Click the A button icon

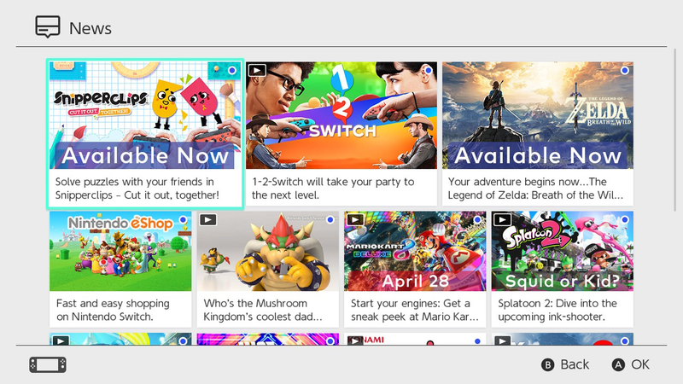(x=618, y=364)
